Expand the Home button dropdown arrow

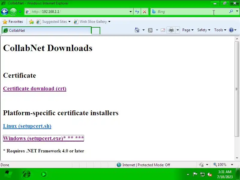143,30
